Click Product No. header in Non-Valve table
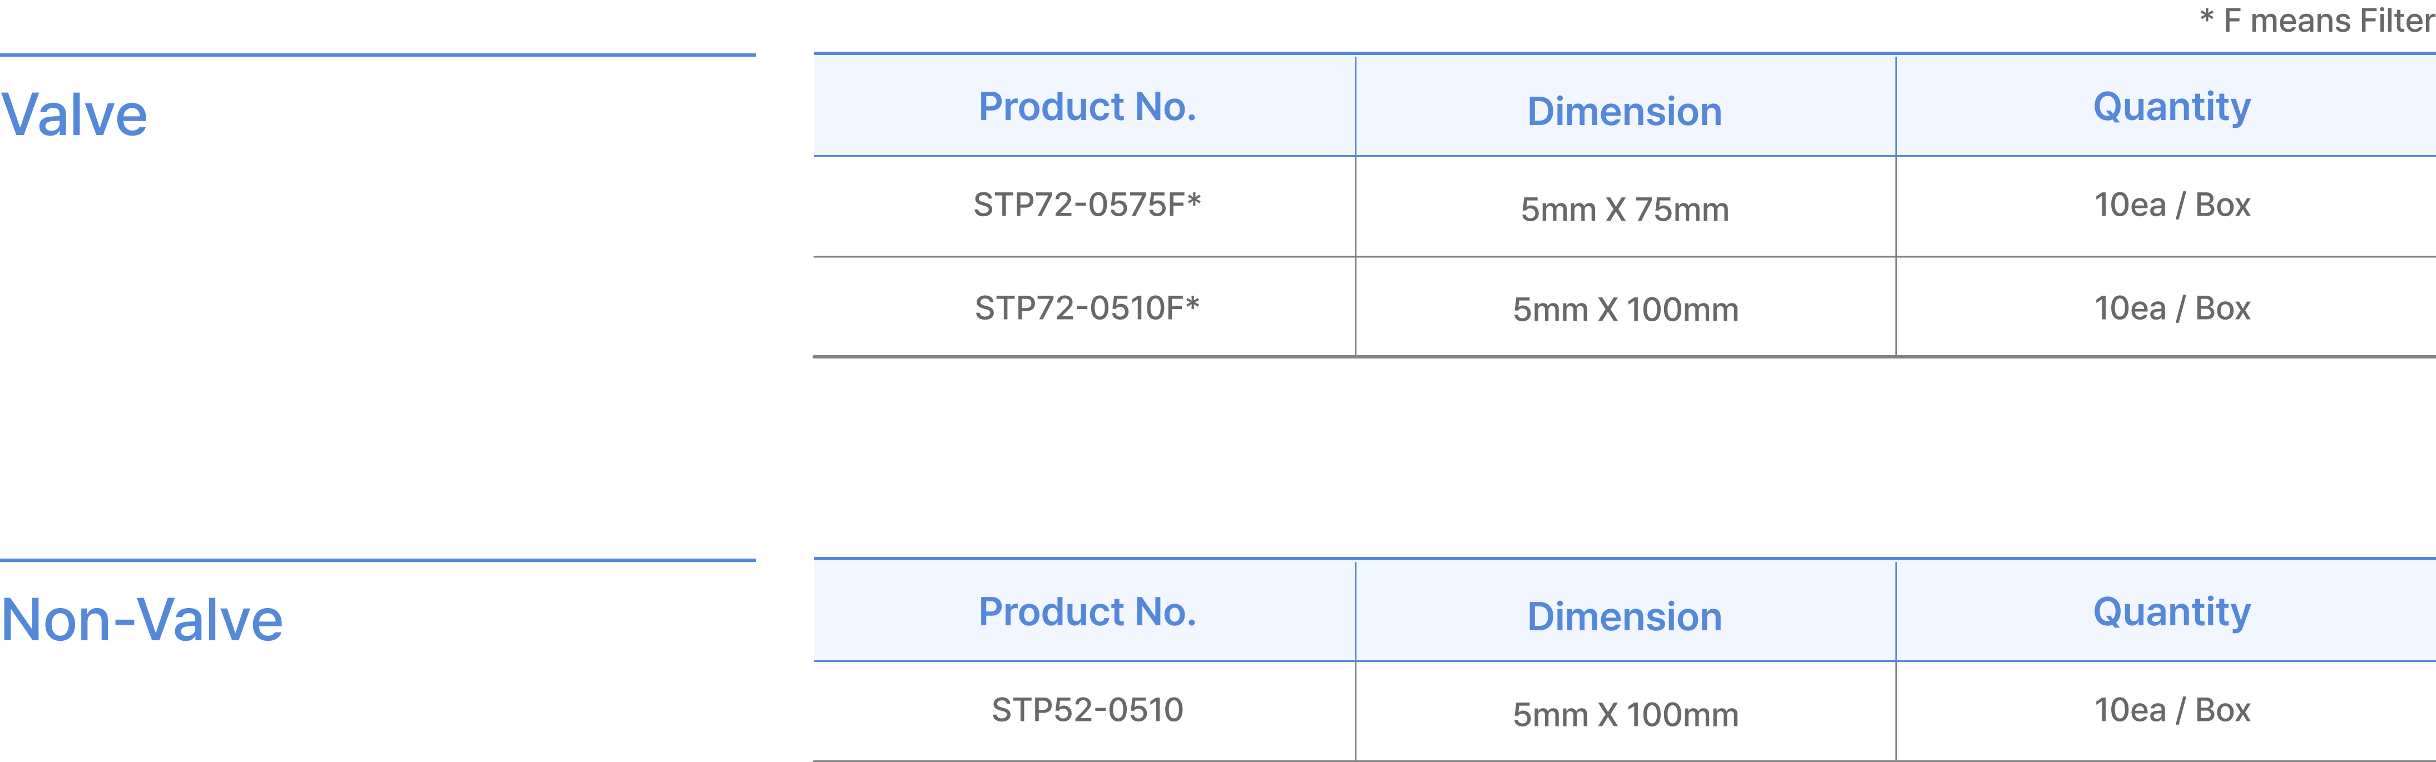The height and width of the screenshot is (762, 2436). [1087, 612]
